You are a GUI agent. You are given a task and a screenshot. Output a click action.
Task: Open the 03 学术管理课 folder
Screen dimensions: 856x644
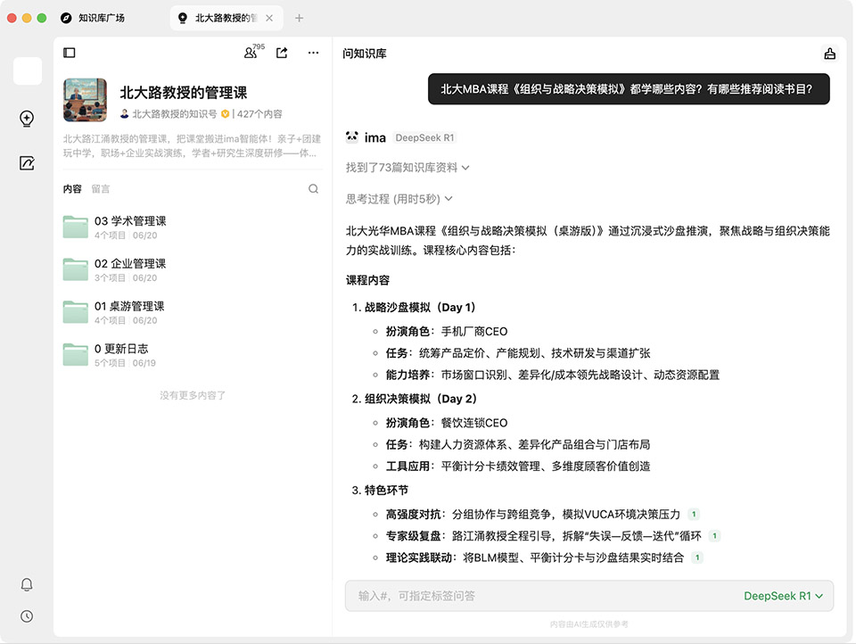[130, 221]
